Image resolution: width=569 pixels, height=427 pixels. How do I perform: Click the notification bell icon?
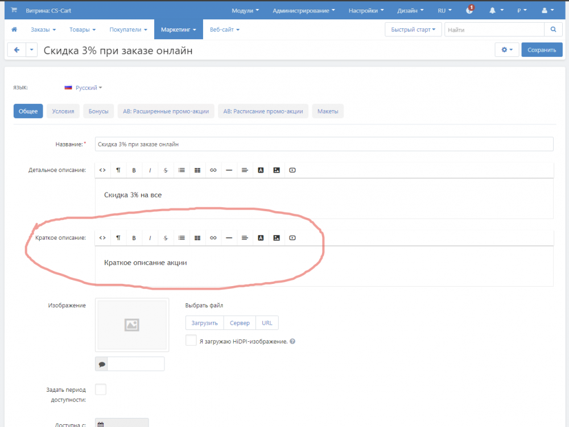point(493,10)
